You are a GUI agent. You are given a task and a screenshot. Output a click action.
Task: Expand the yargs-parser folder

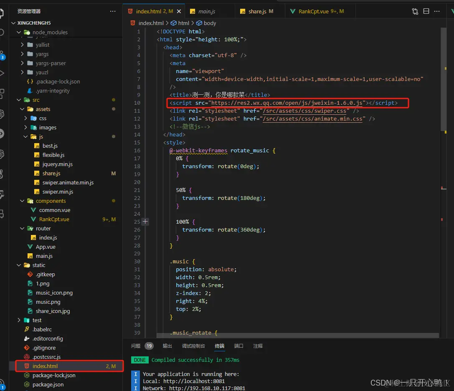[x=22, y=63]
